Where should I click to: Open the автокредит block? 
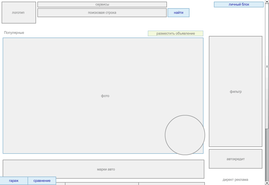click(x=235, y=159)
